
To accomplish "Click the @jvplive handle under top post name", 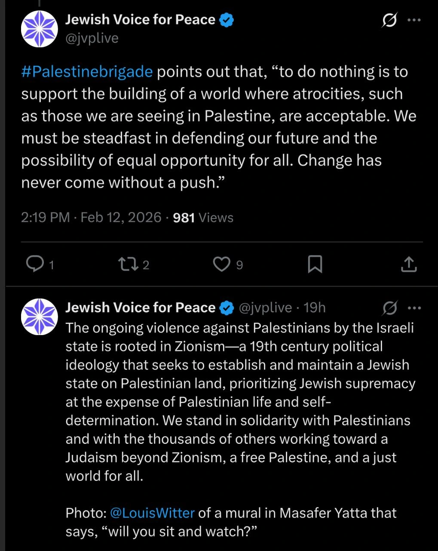I will [92, 38].
